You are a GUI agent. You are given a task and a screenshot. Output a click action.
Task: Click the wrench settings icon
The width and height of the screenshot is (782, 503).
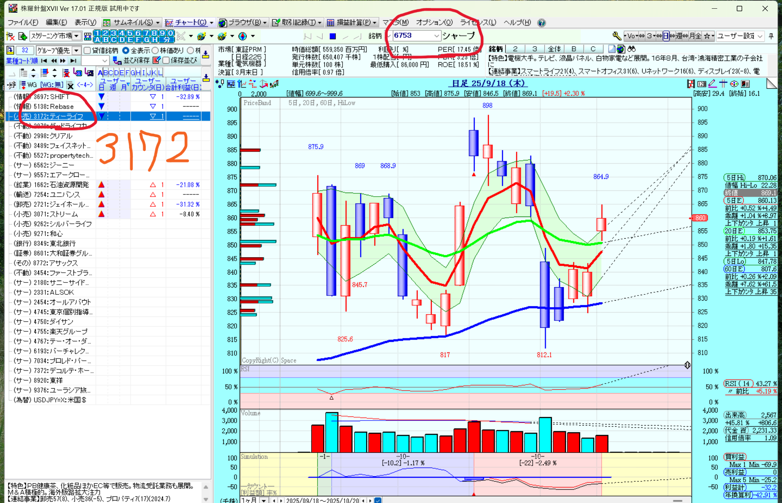(x=617, y=35)
